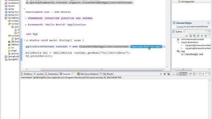Image resolution: width=212 pixels, height=119 pixels.
Task: Maximize the Console panel
Action: pos(209,74)
